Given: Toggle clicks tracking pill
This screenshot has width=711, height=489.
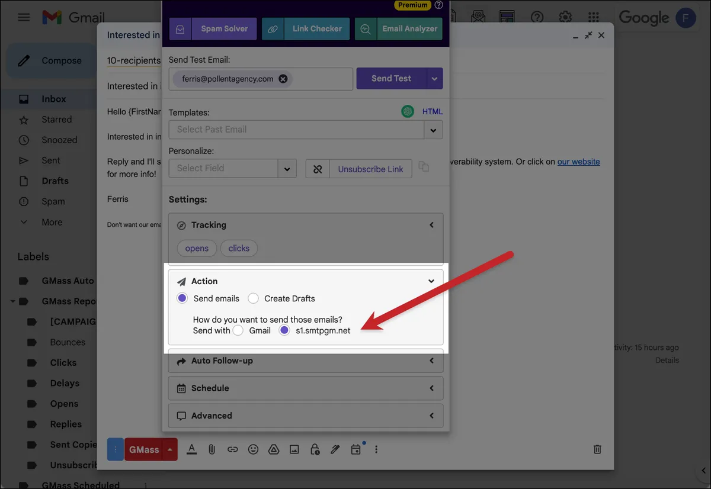Looking at the screenshot, I should (239, 248).
